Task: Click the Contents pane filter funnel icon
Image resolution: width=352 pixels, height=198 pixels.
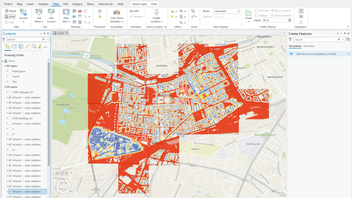Action: click(4, 40)
